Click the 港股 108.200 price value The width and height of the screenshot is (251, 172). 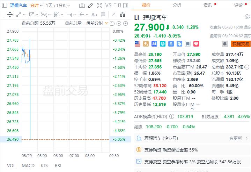click(x=154, y=127)
